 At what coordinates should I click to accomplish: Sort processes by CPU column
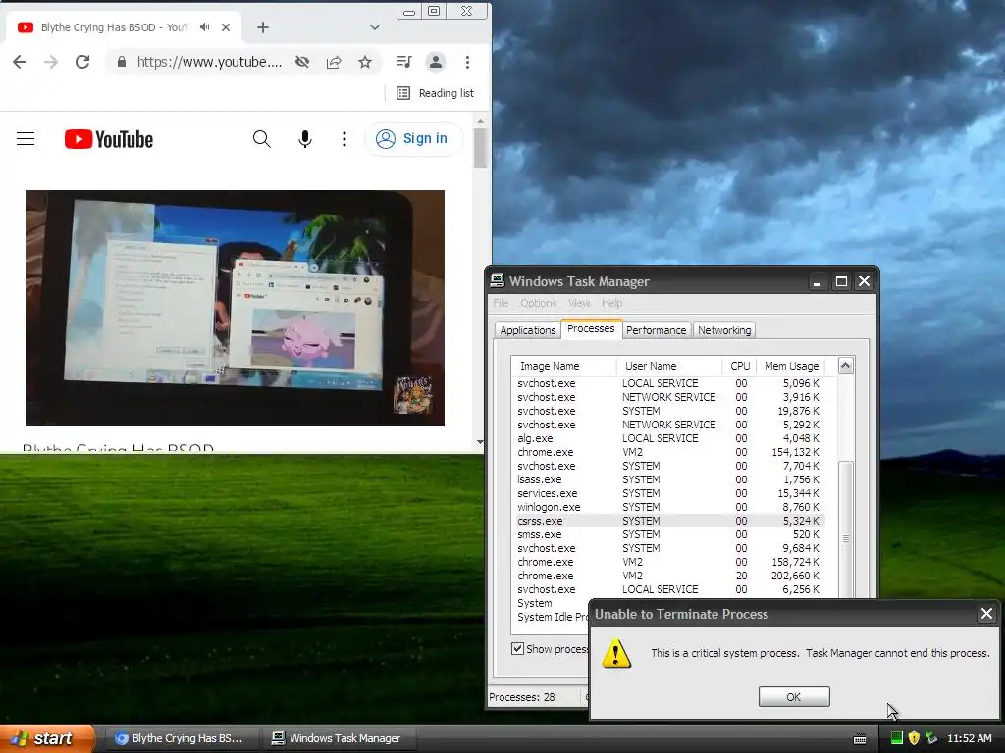740,366
